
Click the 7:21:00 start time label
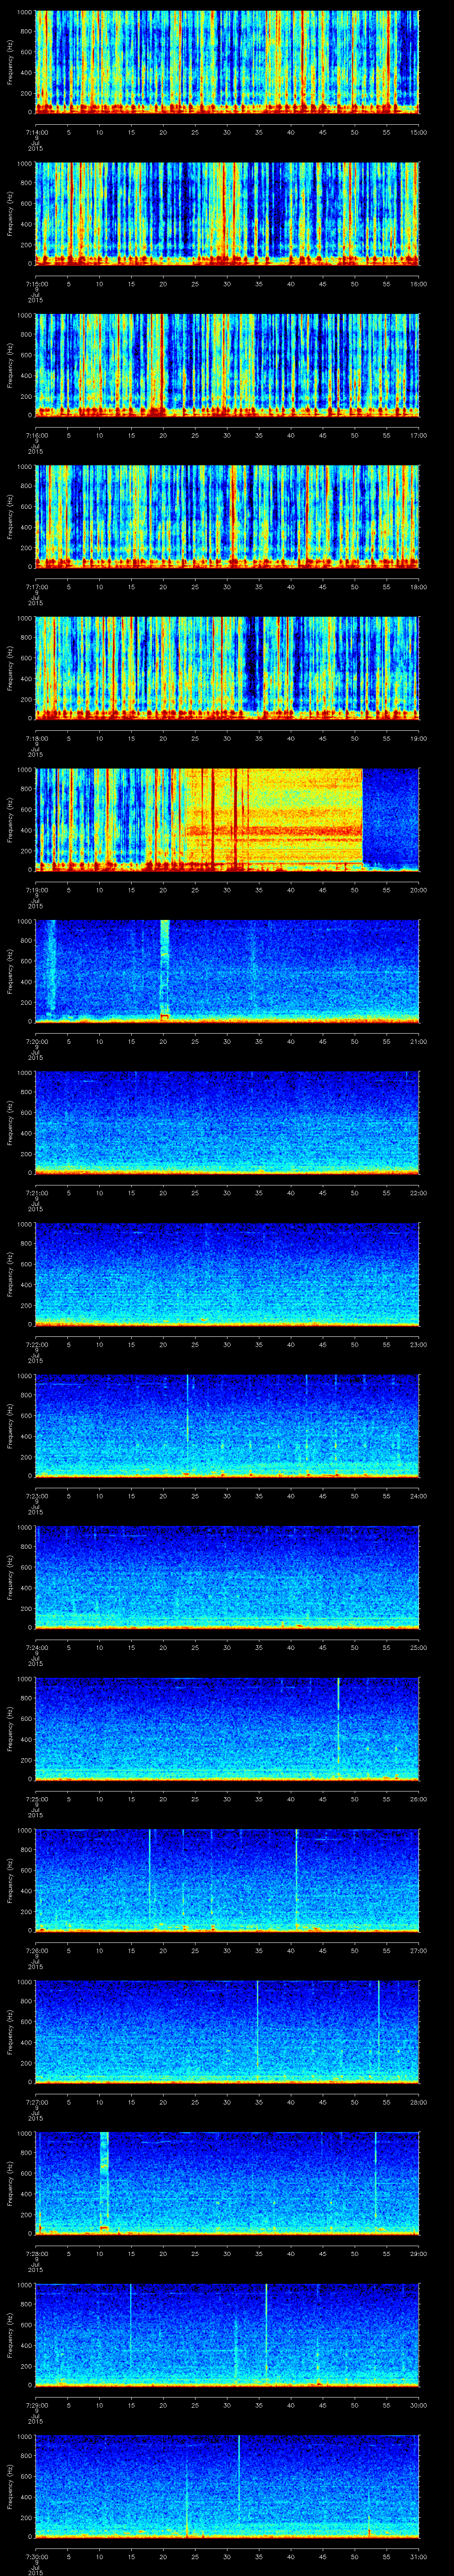click(x=36, y=1193)
